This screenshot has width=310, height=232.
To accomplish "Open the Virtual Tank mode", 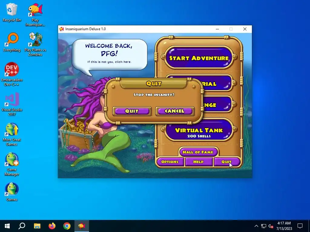I will click(199, 130).
